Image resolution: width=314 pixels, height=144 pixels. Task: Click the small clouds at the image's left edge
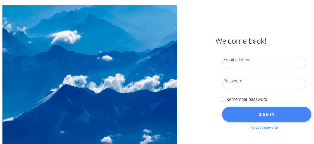click(x=7, y=25)
